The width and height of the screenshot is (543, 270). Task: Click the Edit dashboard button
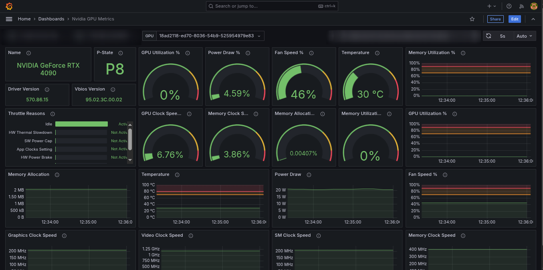(x=515, y=19)
